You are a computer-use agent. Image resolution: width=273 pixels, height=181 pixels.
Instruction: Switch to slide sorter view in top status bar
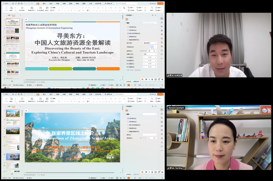121,85
